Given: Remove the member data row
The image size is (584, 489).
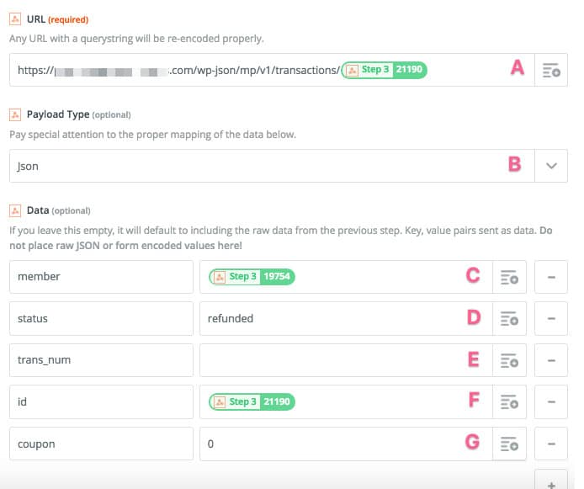Looking at the screenshot, I should click(x=551, y=277).
